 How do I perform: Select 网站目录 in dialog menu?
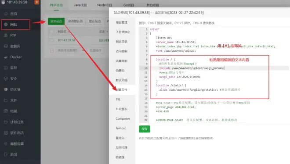(x=122, y=42)
